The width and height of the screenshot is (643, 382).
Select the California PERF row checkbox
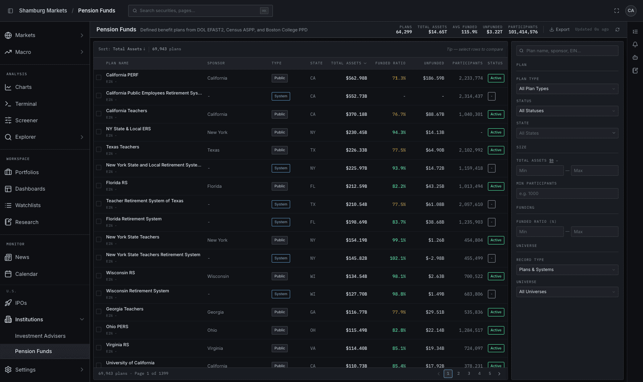98,78
